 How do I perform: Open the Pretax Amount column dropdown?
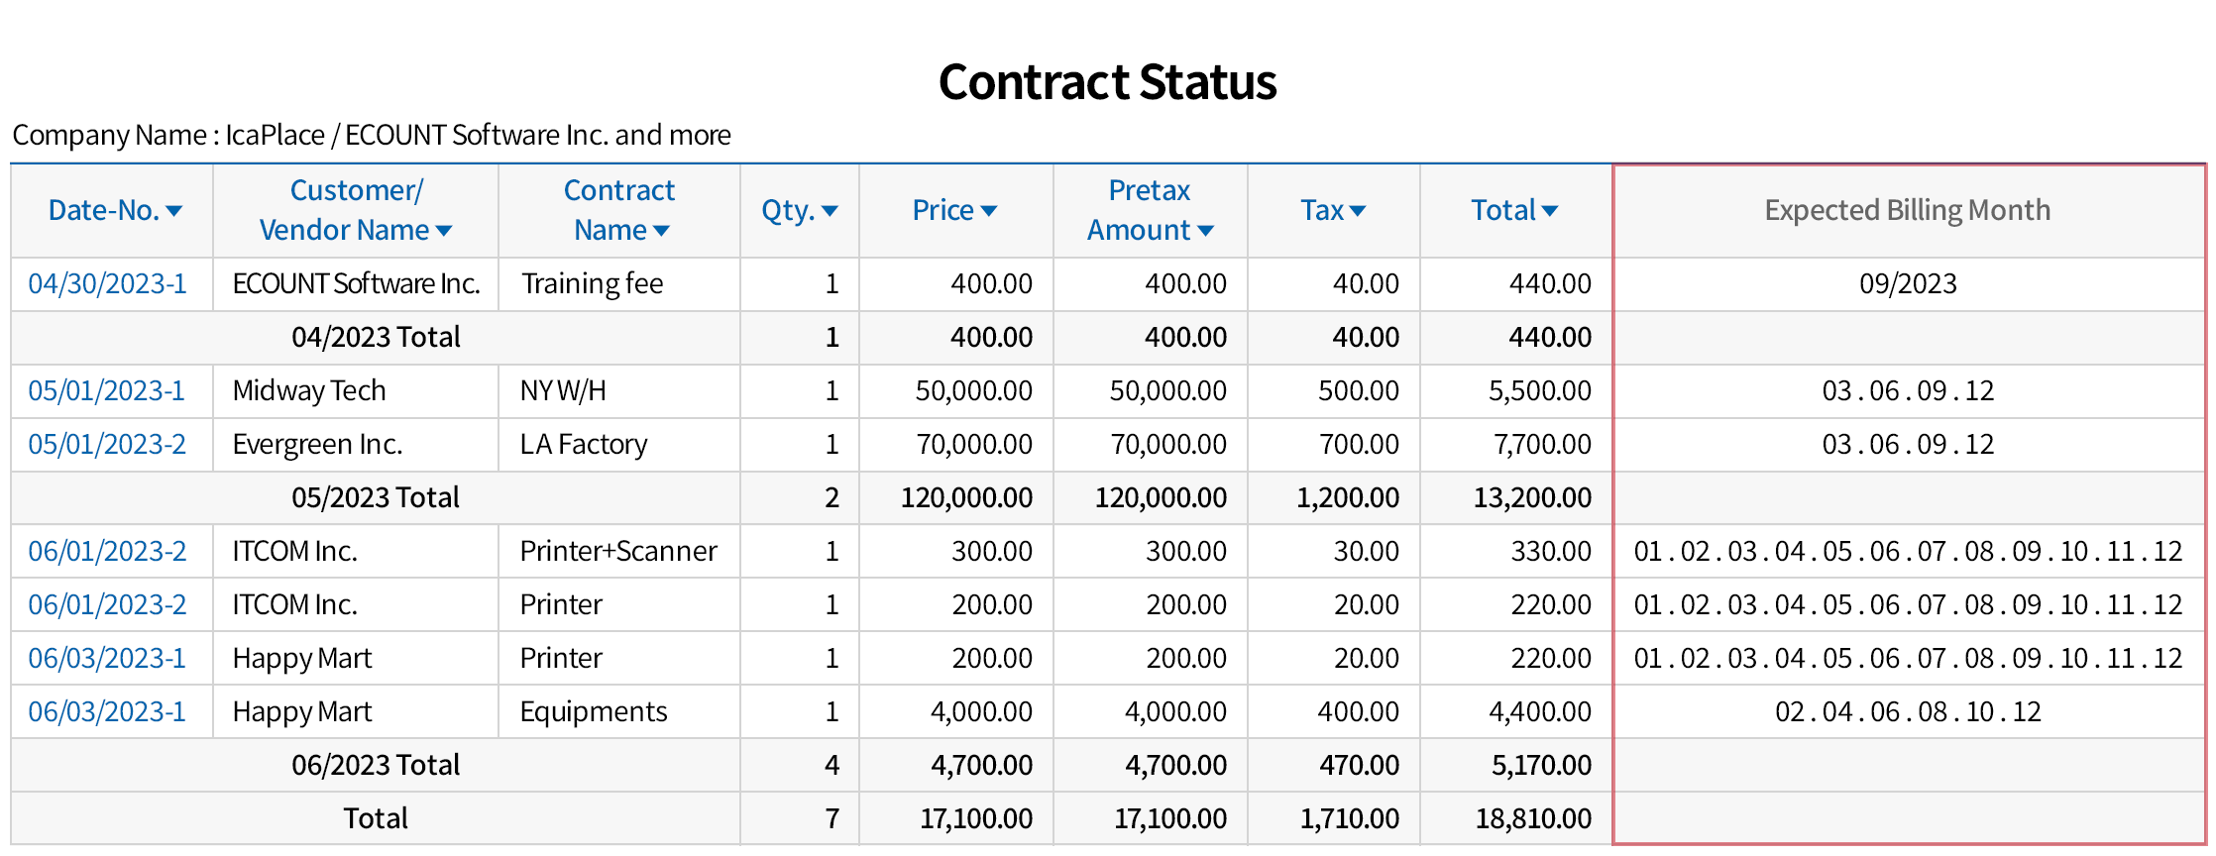coord(1205,231)
